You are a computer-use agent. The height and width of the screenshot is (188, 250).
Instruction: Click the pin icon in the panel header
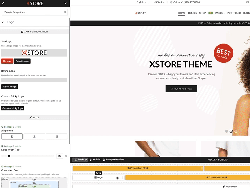pos(3,3)
